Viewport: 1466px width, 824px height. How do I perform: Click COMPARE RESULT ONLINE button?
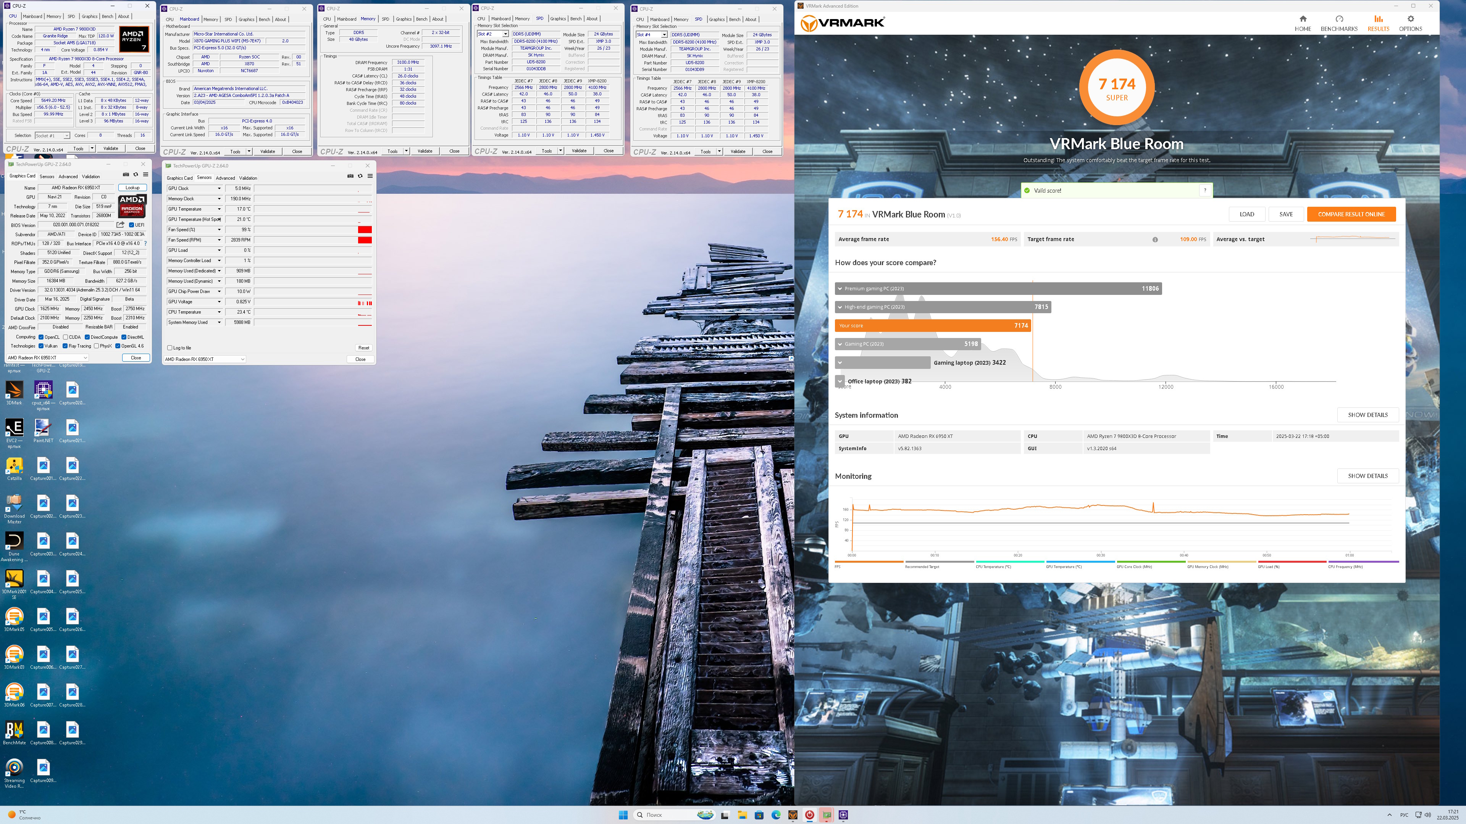click(x=1351, y=214)
